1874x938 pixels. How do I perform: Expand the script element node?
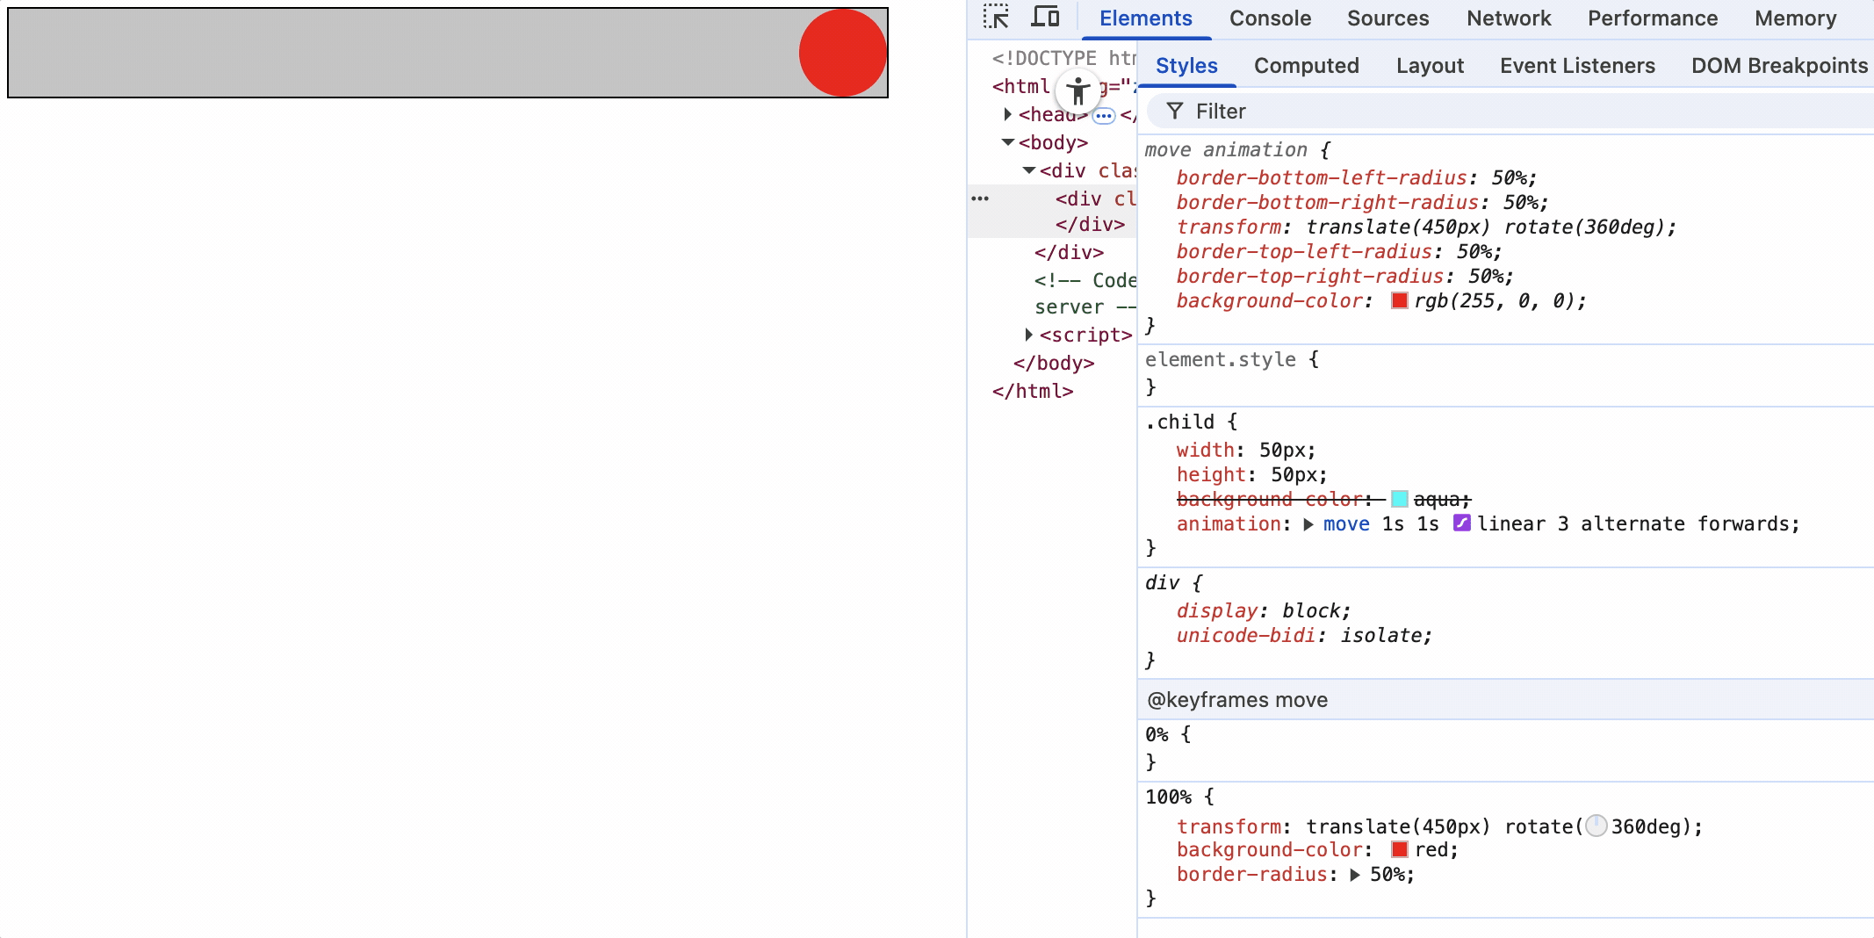tap(1029, 335)
